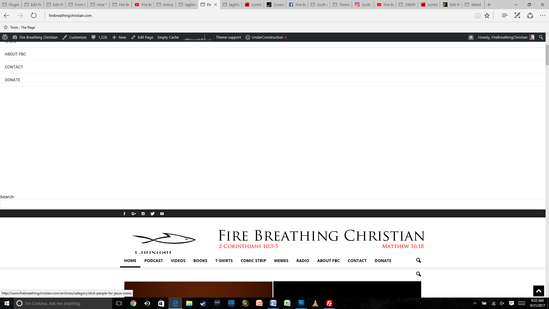Click UnderConstruction admin bar item
The width and height of the screenshot is (549, 309).
coord(266,37)
